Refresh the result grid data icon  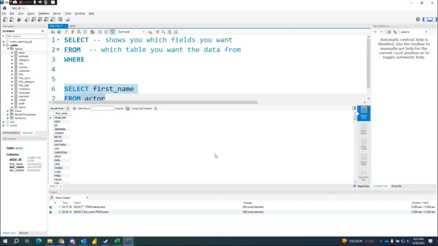coord(74,108)
